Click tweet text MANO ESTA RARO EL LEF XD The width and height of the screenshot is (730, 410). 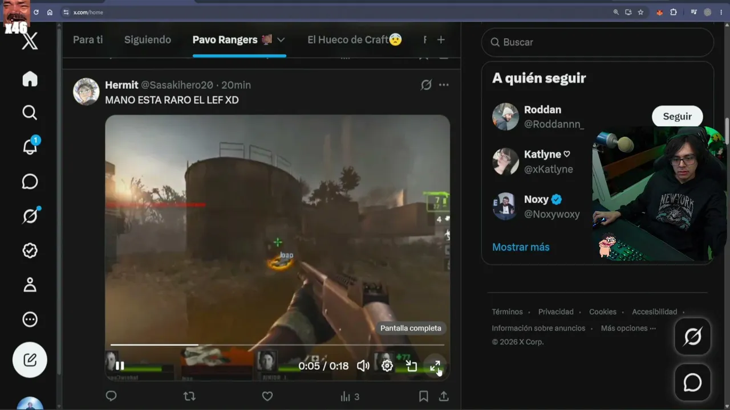(x=172, y=100)
